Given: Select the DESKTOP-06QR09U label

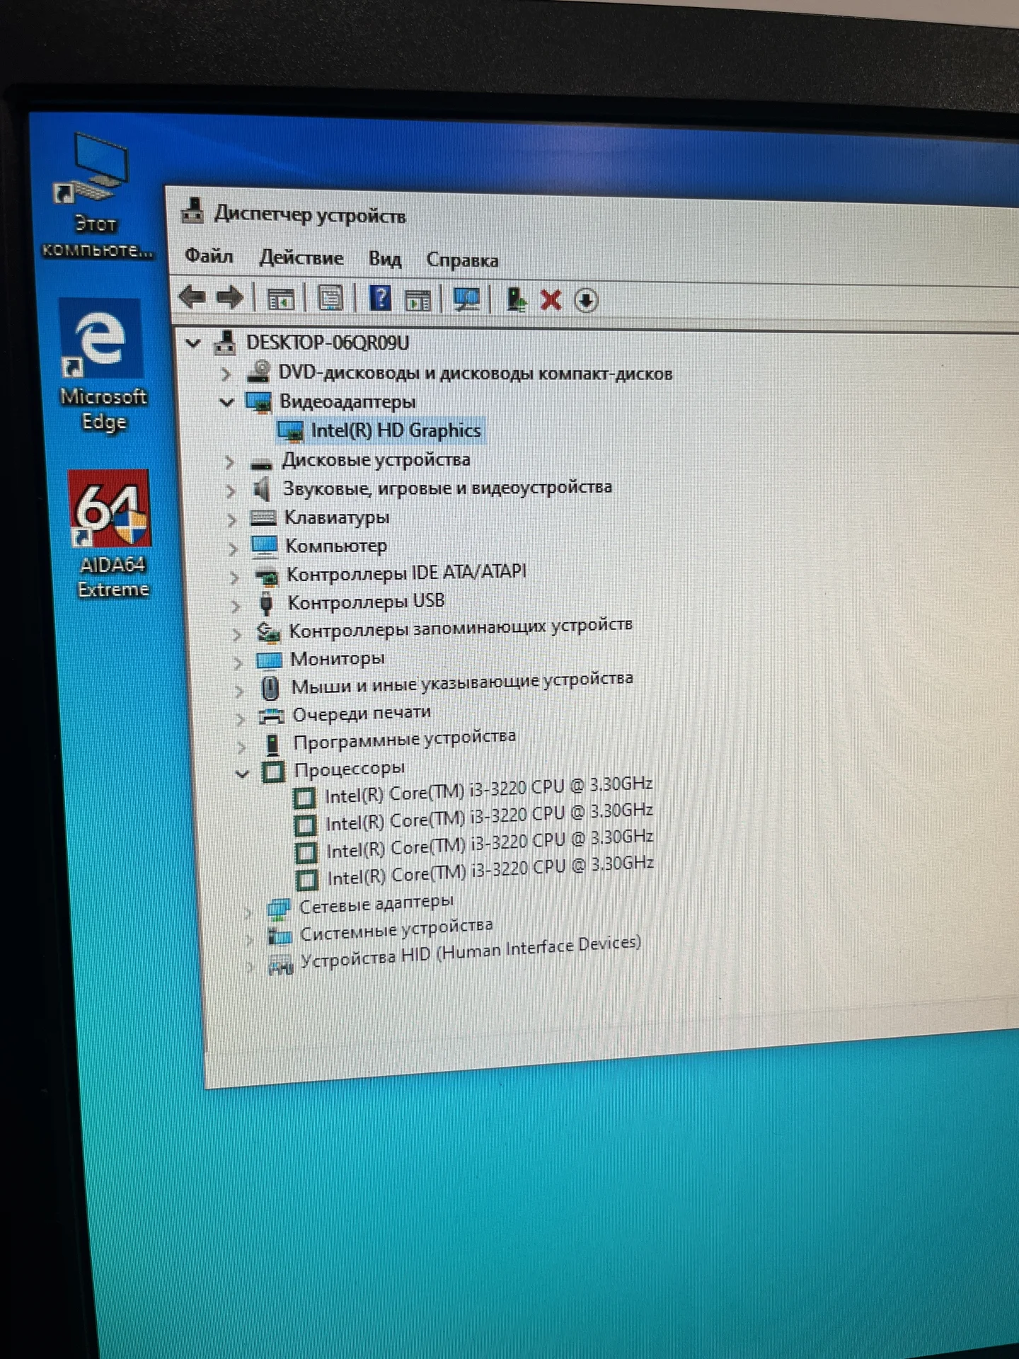Looking at the screenshot, I should click(328, 343).
